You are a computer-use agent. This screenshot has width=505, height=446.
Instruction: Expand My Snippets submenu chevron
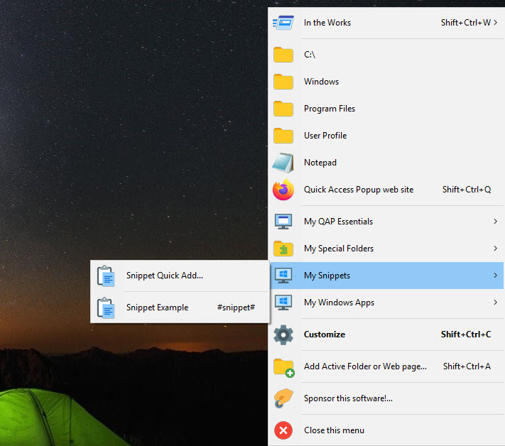coord(496,276)
